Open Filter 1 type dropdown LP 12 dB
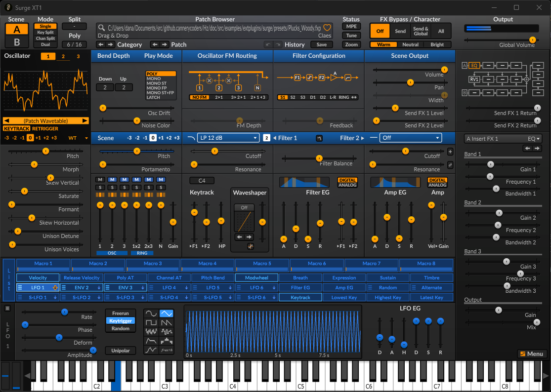The image size is (551, 392). [x=228, y=138]
